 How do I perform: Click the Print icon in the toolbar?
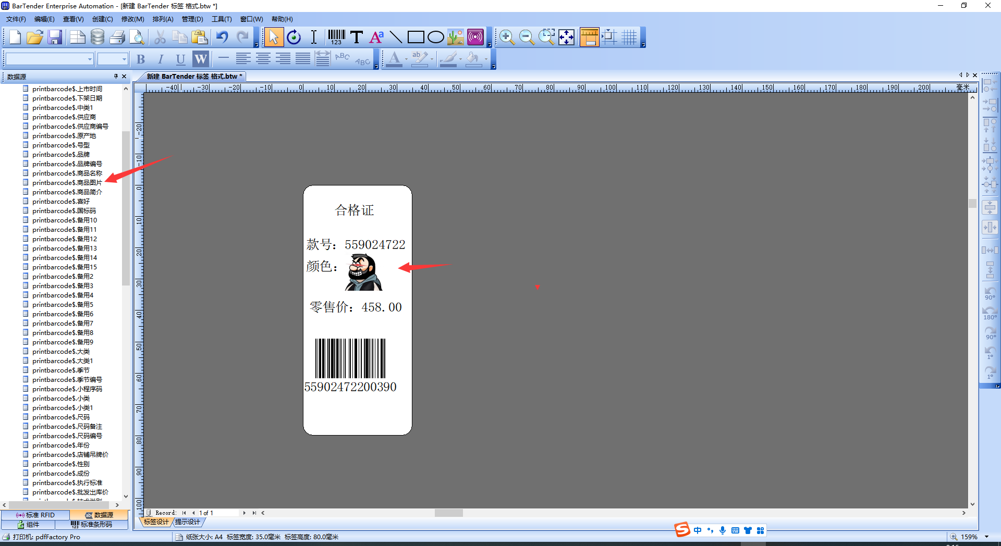pos(117,38)
